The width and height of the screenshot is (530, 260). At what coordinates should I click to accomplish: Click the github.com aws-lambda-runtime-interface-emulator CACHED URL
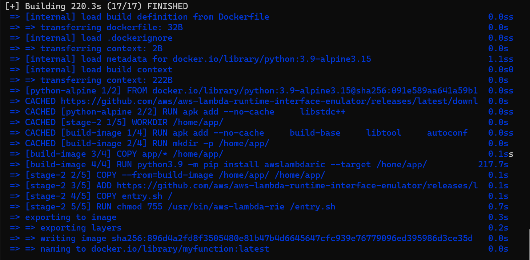tap(269, 101)
